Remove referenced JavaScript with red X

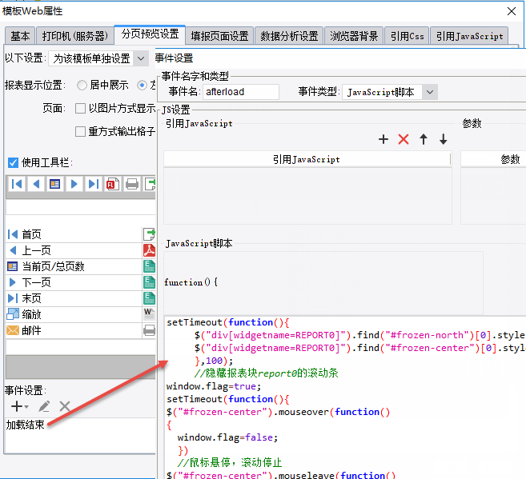[x=404, y=139]
